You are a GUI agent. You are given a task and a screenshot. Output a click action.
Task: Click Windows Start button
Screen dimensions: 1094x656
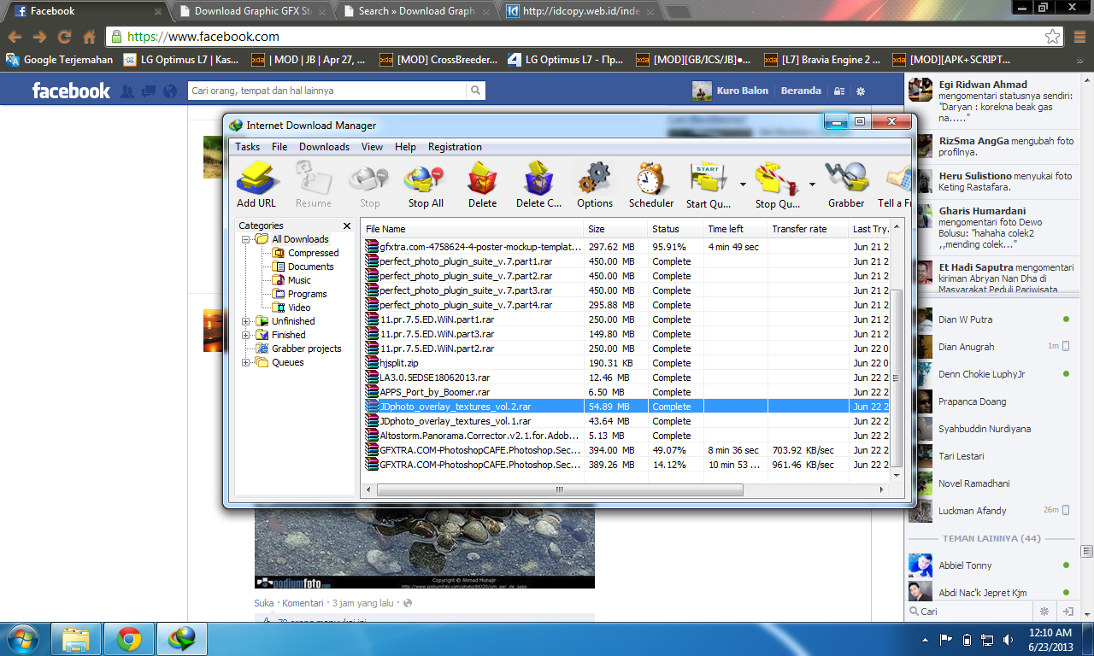(x=21, y=638)
